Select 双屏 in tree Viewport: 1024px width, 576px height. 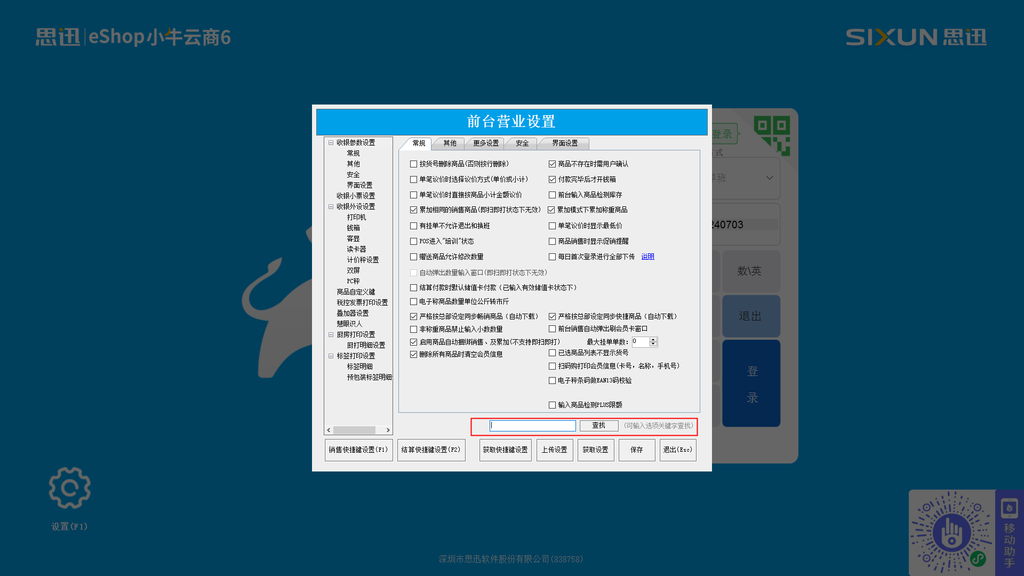point(353,270)
